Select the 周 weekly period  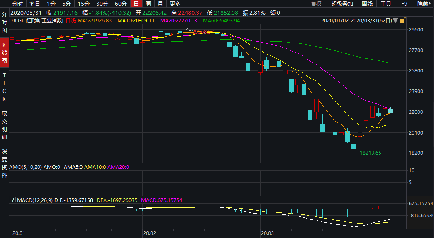[x=148, y=4]
